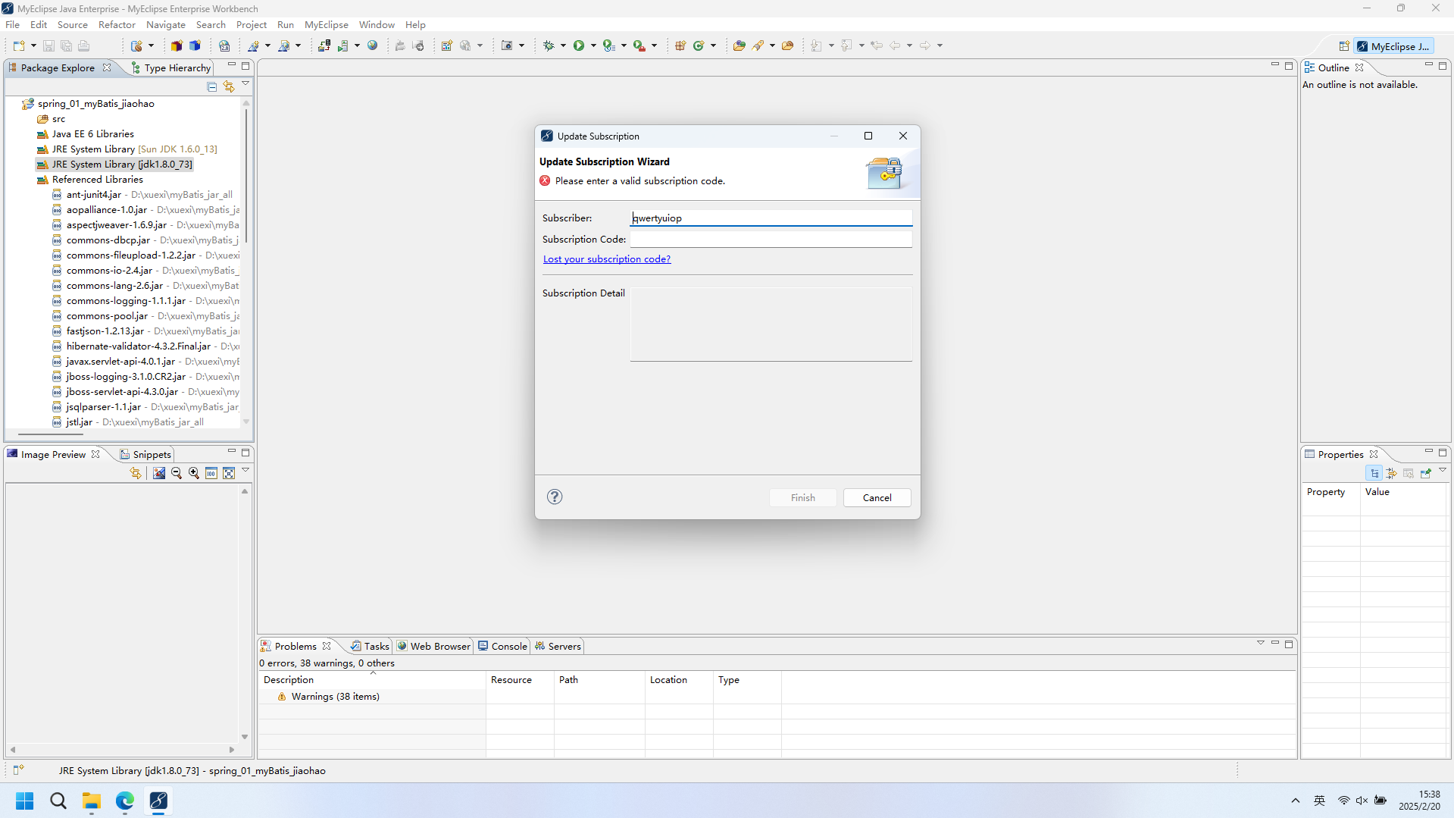Click the Cancel button in Update Subscription
This screenshot has height=818, width=1454.
(877, 497)
